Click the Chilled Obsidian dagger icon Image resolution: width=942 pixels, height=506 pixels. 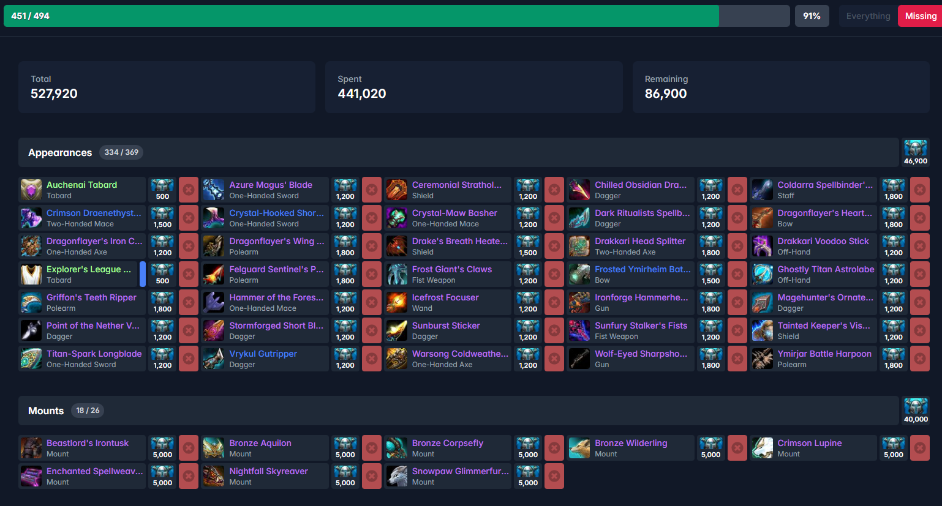coord(579,190)
